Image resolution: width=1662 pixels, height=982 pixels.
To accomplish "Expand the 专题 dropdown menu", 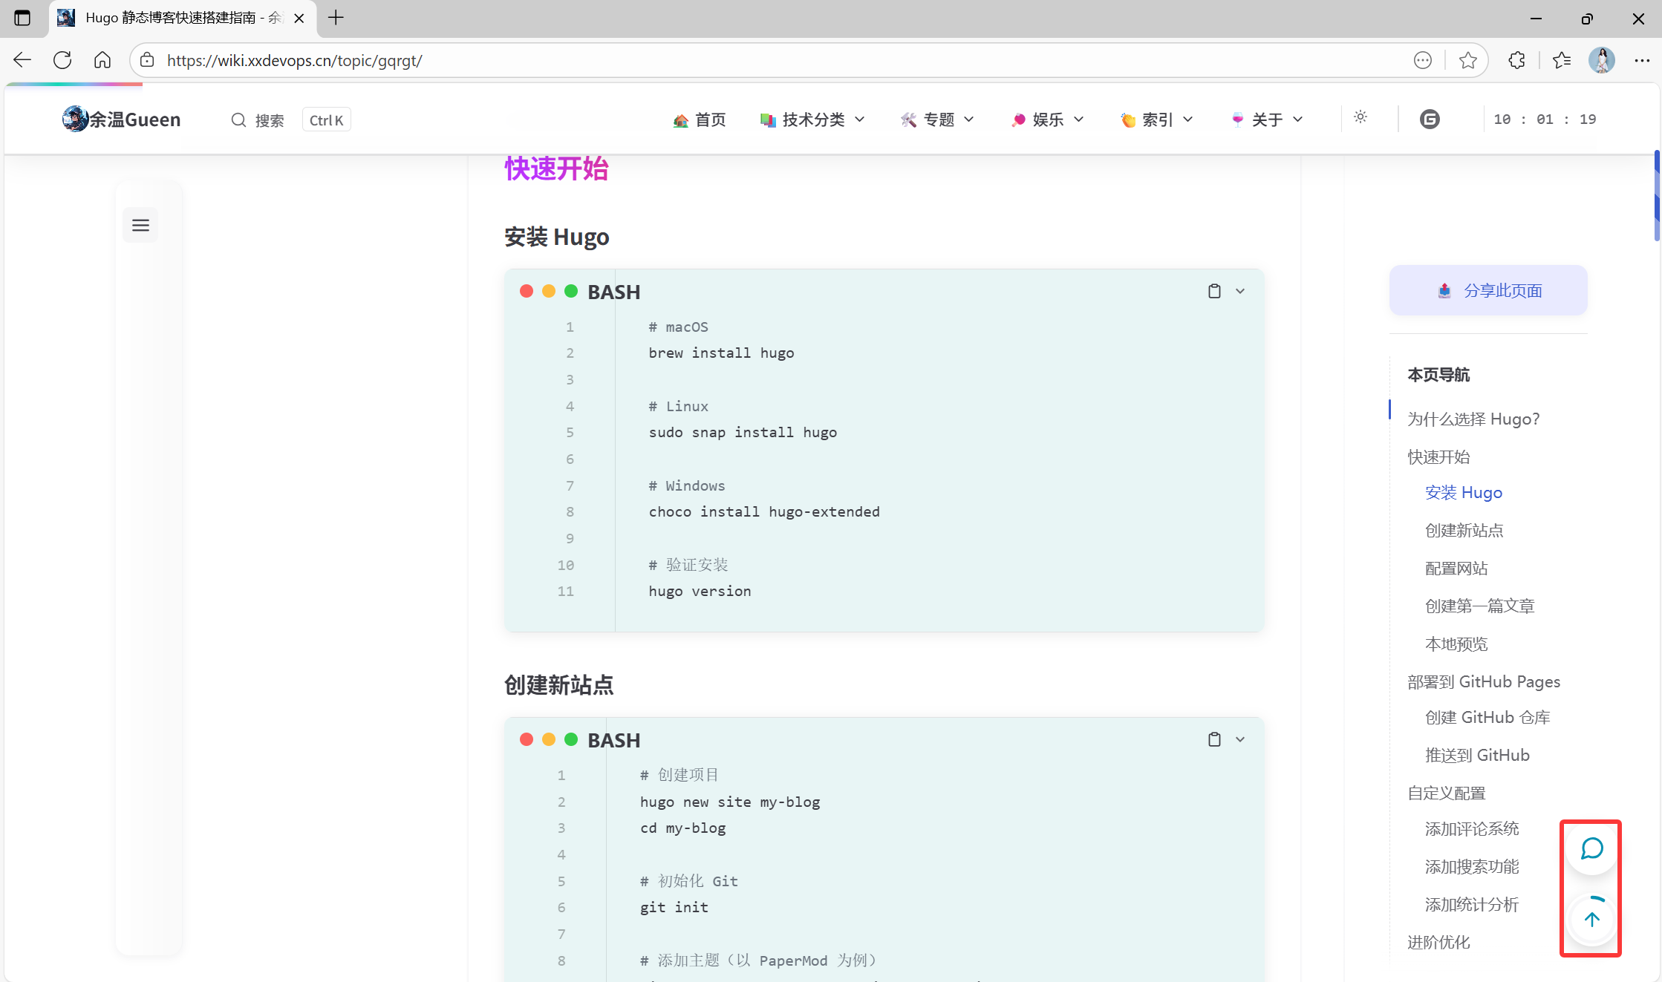I will (x=937, y=120).
